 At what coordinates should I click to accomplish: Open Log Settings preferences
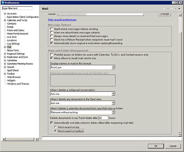13,44
